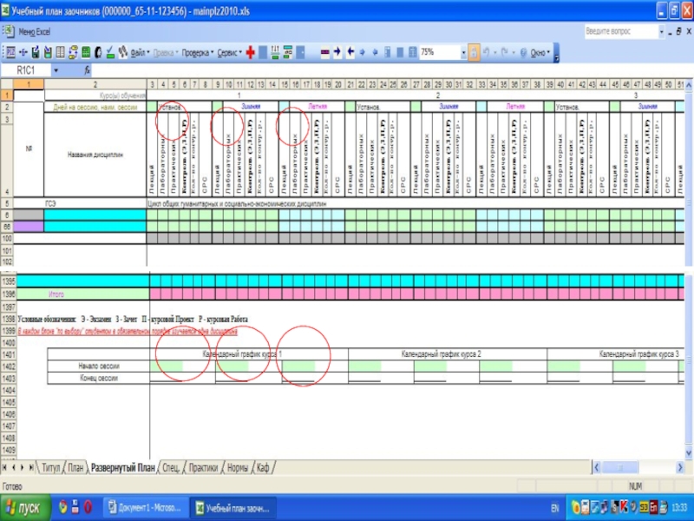Click the Пуск start button
Viewport: 694px width, 521px height.
point(26,506)
